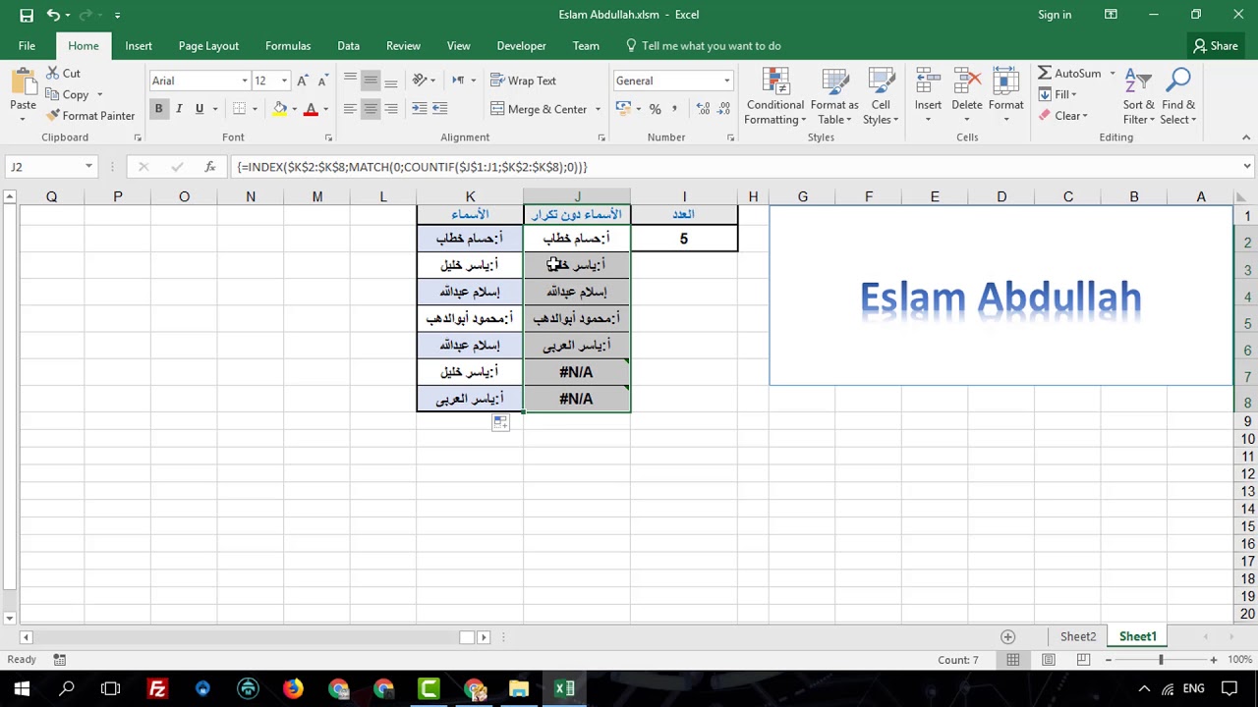This screenshot has height=707, width=1258.
Task: Switch to the Sheet2 worksheet tab
Action: pos(1078,636)
